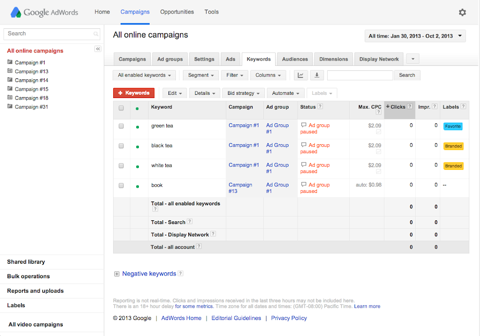480x336 pixels.
Task: Follow the Editorial Guidelines link
Action: click(x=236, y=318)
